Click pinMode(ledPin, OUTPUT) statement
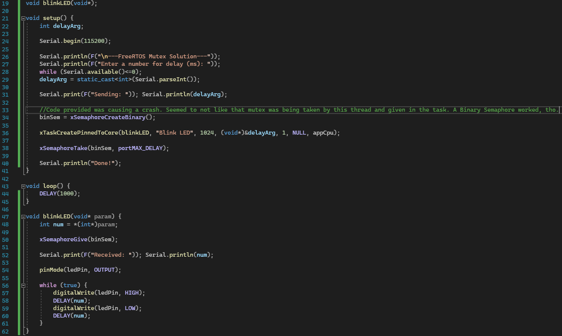The image size is (562, 336). click(x=80, y=270)
